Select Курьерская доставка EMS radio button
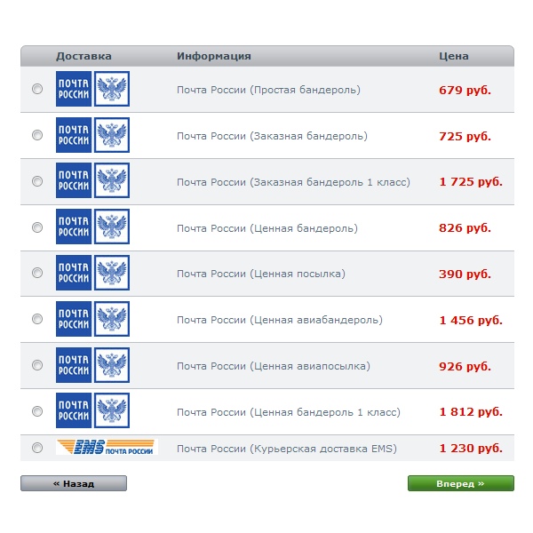 (x=37, y=448)
